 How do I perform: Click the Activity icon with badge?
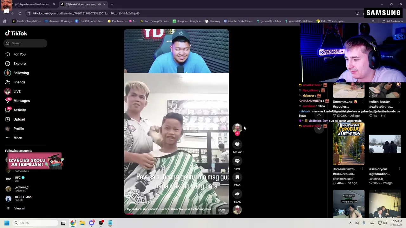pyautogui.click(x=8, y=110)
